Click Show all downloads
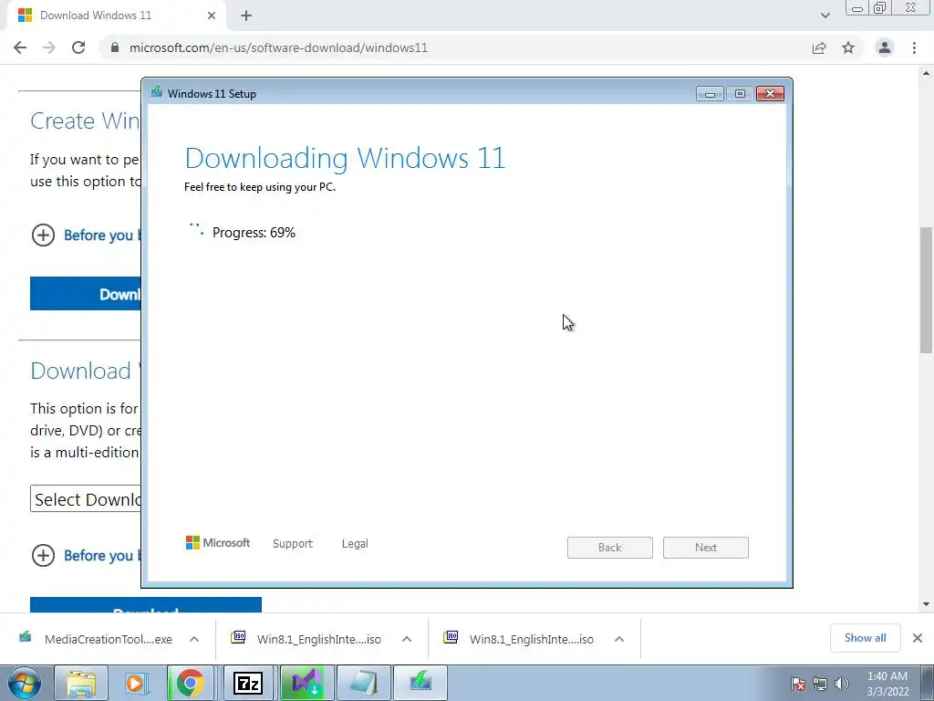This screenshot has width=934, height=701. pyautogui.click(x=865, y=638)
